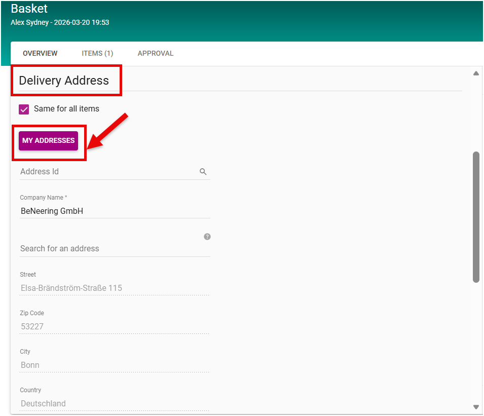Select the City field showing Bonn

(115, 365)
